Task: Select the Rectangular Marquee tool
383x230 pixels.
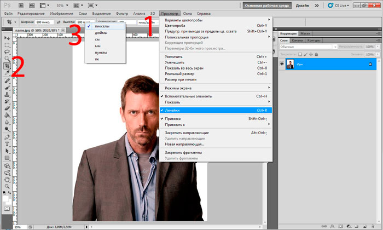Action: pos(7,45)
